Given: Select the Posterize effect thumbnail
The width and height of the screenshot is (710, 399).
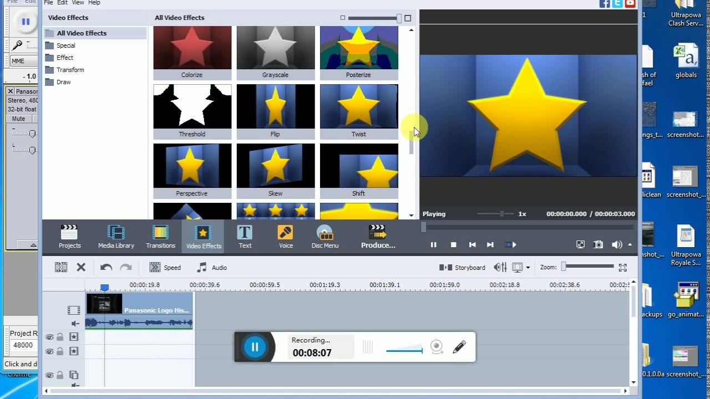Looking at the screenshot, I should coord(359,53).
